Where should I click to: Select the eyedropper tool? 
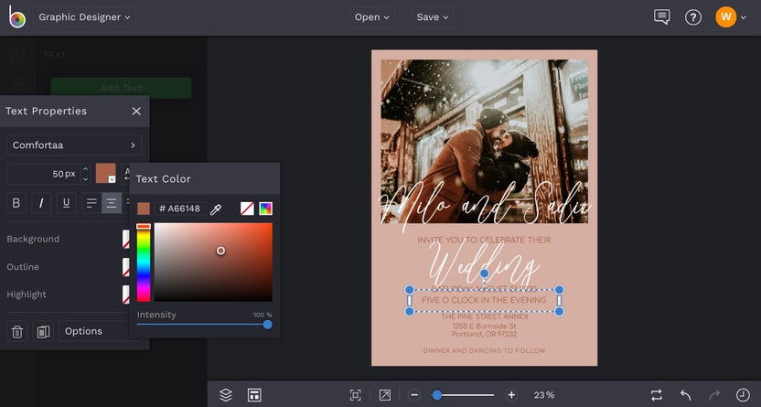pos(216,209)
